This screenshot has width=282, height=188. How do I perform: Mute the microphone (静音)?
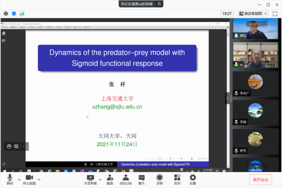[x=9, y=179]
